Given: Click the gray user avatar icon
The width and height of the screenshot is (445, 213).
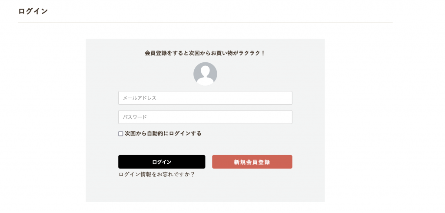Looking at the screenshot, I should 205,74.
